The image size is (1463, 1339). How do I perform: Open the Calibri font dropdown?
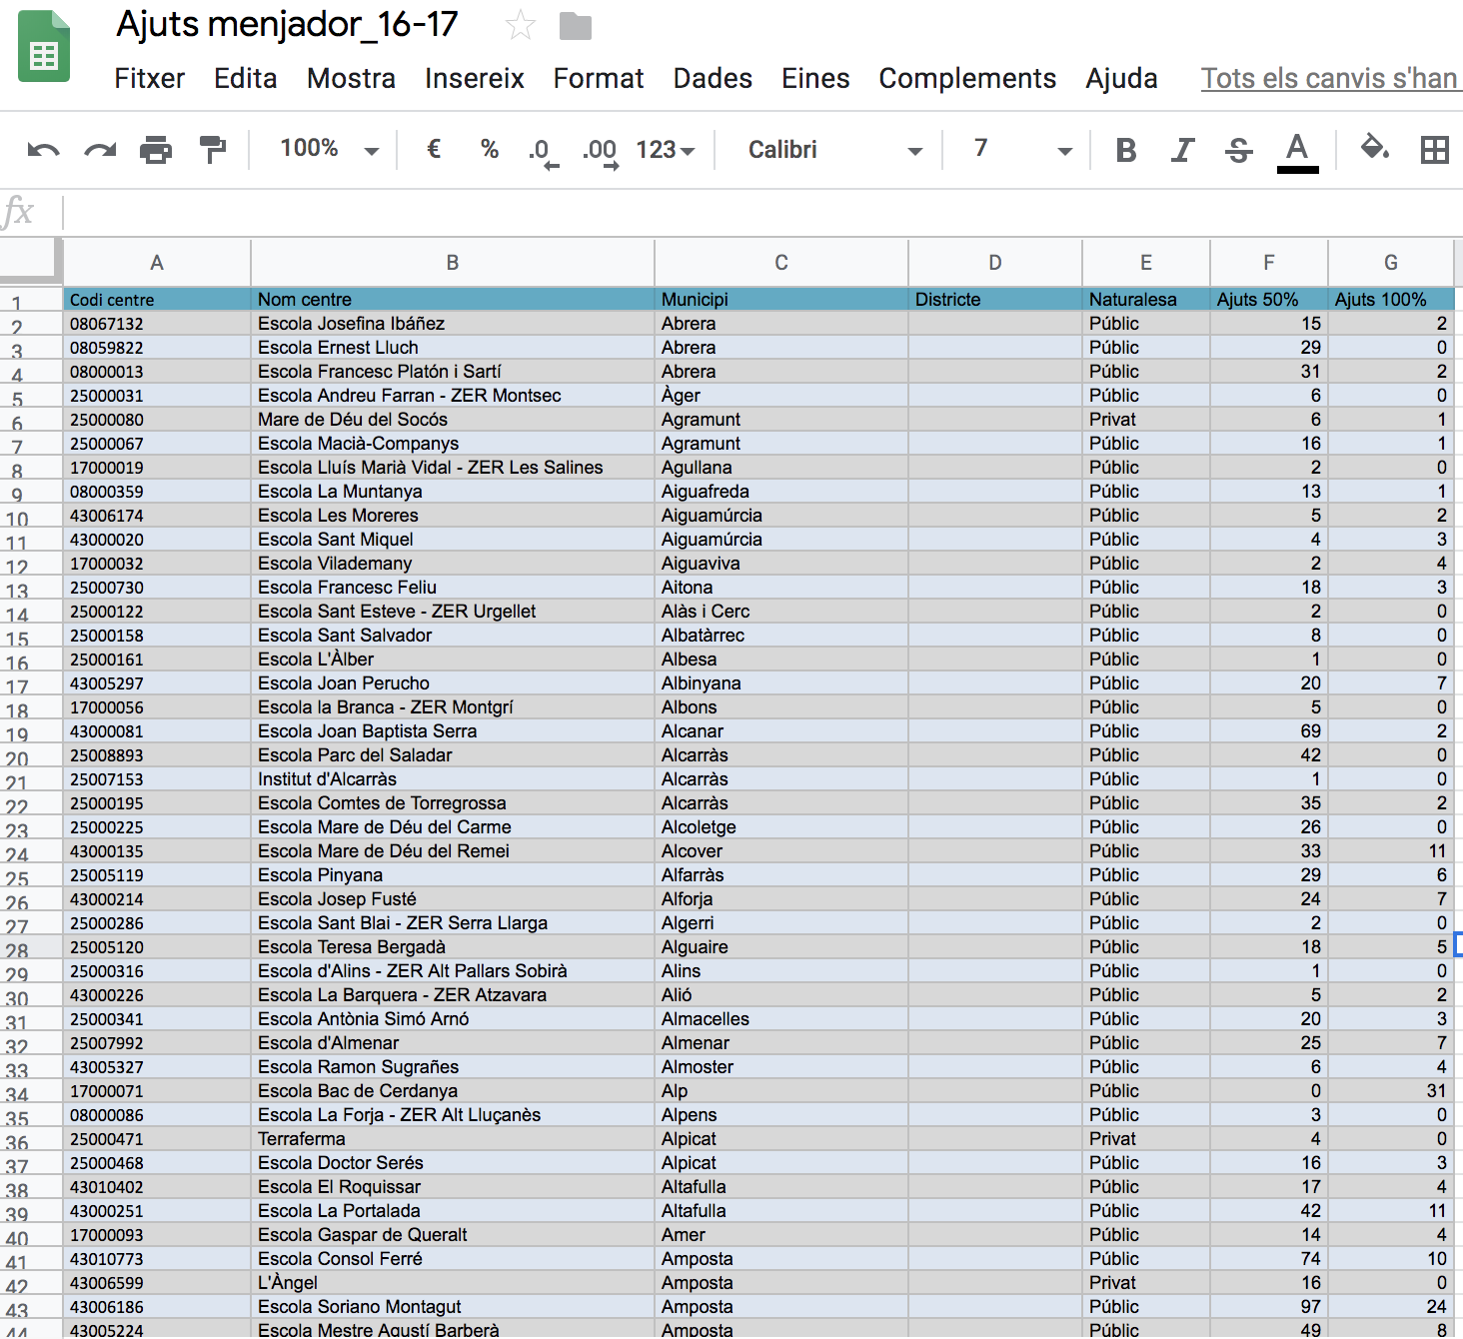pyautogui.click(x=835, y=150)
